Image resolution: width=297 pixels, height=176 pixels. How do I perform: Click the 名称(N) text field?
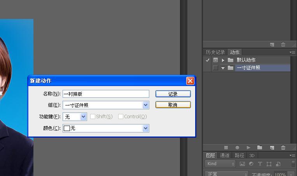(x=106, y=94)
